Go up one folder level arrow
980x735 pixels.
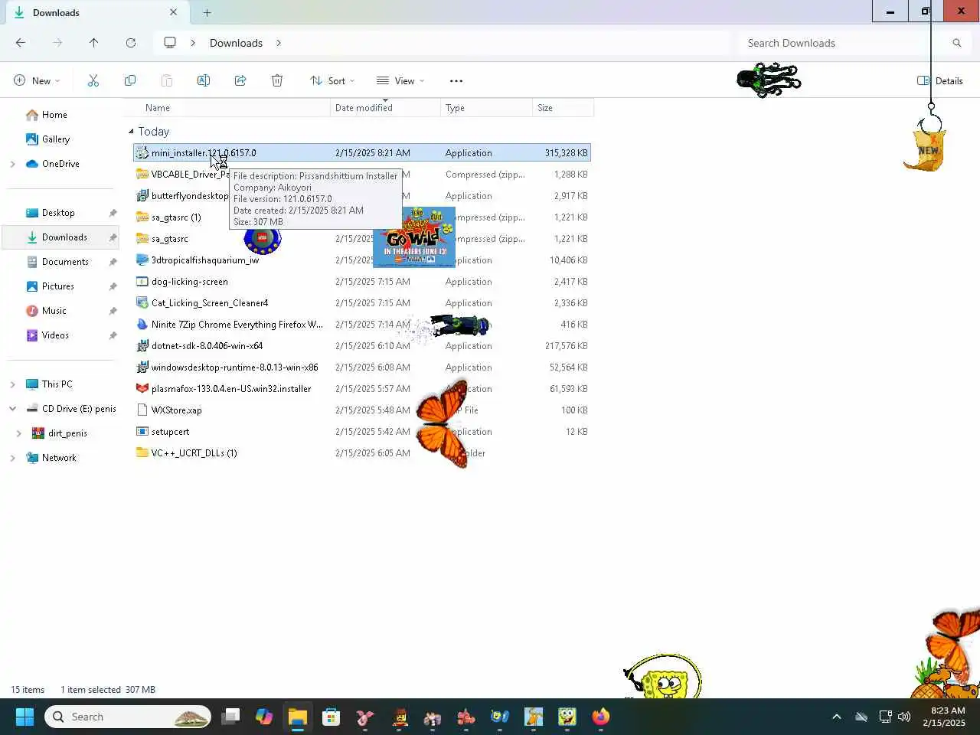point(93,43)
